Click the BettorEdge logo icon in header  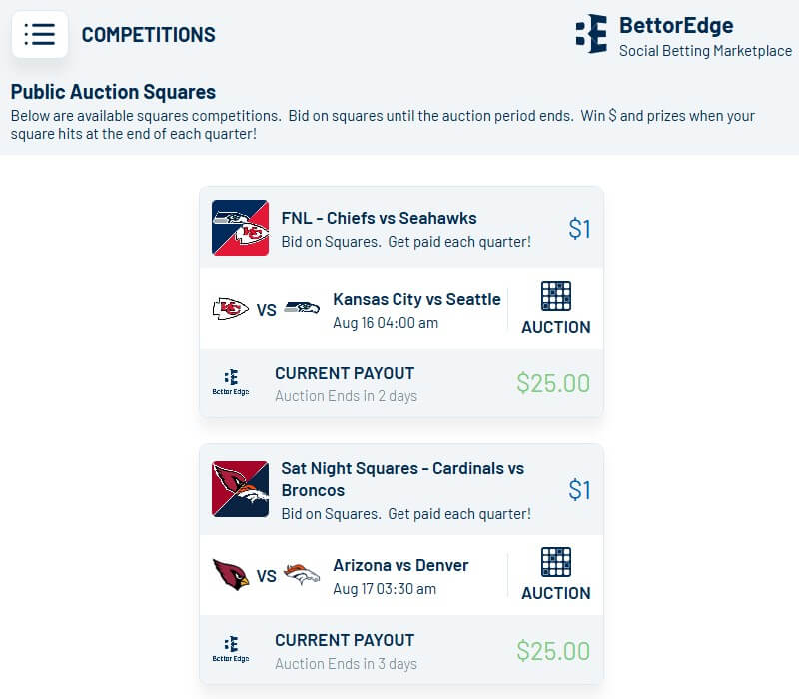pos(591,34)
